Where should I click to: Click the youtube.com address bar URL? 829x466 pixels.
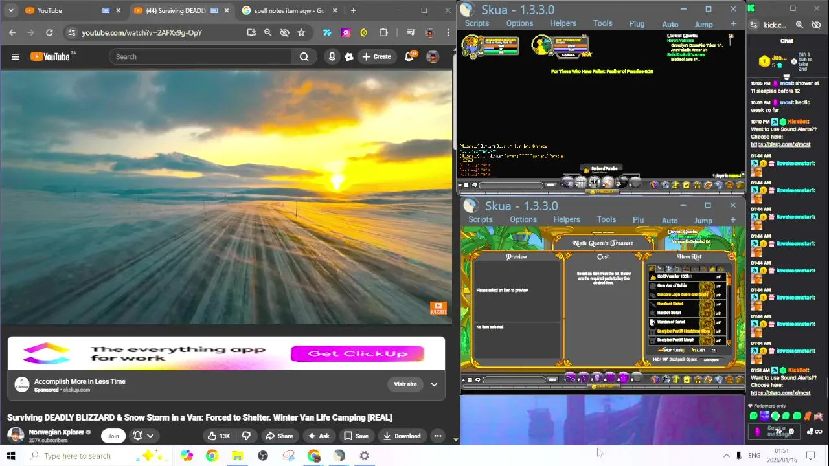tap(142, 32)
